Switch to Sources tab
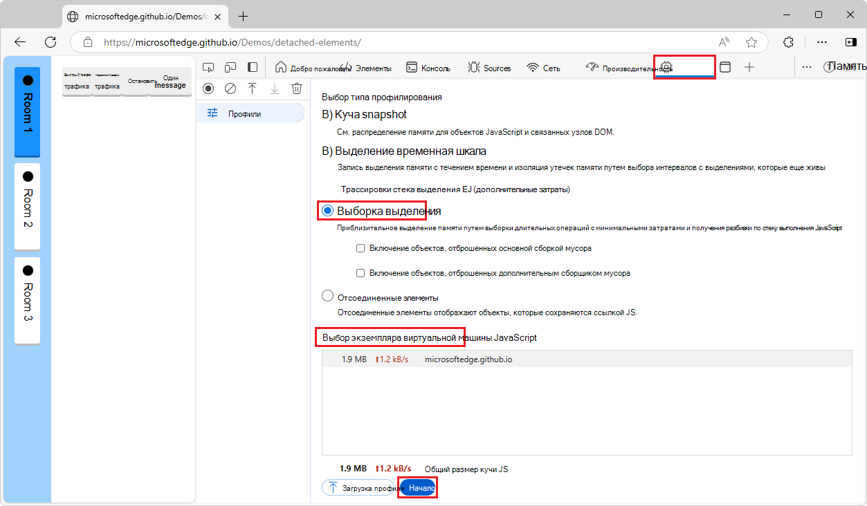Screen dimensions: 867x506 point(489,68)
